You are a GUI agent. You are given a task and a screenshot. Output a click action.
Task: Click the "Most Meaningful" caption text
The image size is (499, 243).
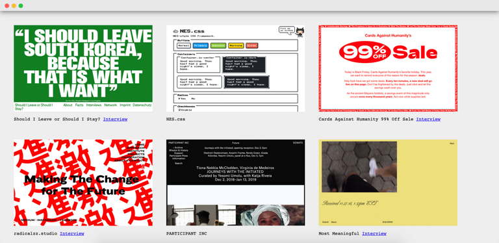coord(339,233)
